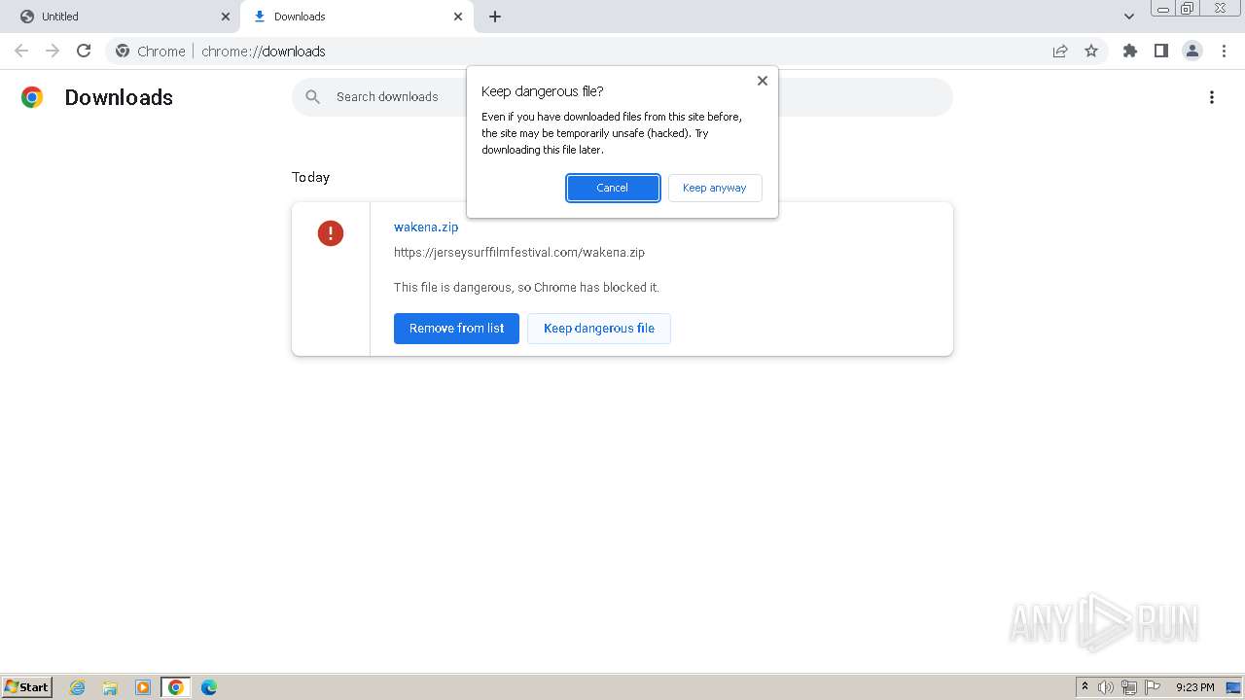Click the volume speaker tray icon
1245x700 pixels.
tap(1106, 687)
